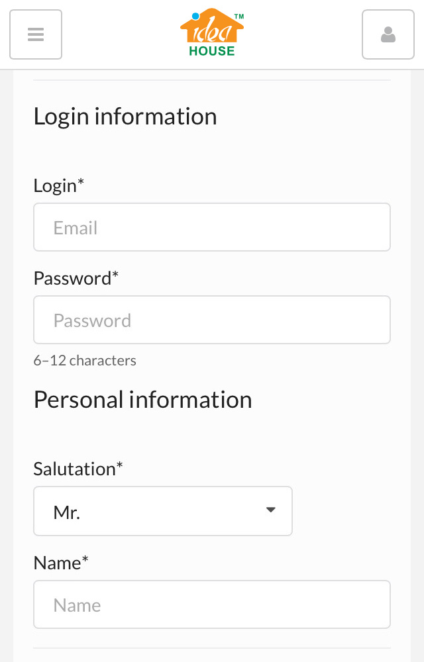This screenshot has height=662, width=424.
Task: Click the Personal information heading
Action: [x=142, y=399]
